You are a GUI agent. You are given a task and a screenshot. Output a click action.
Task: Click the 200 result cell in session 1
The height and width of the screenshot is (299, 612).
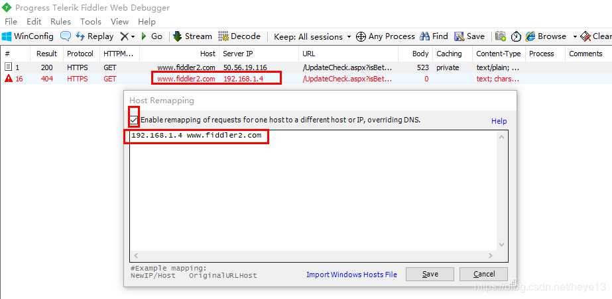[47, 67]
